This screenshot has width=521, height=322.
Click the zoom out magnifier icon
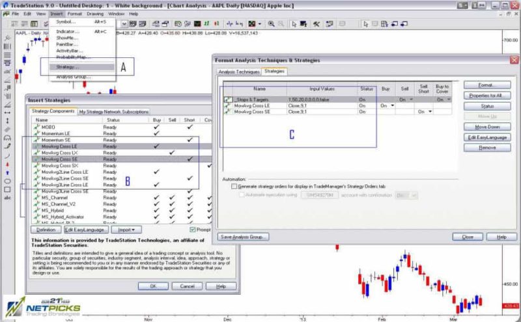[281, 24]
